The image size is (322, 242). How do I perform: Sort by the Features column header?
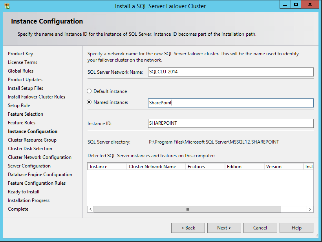click(205, 167)
